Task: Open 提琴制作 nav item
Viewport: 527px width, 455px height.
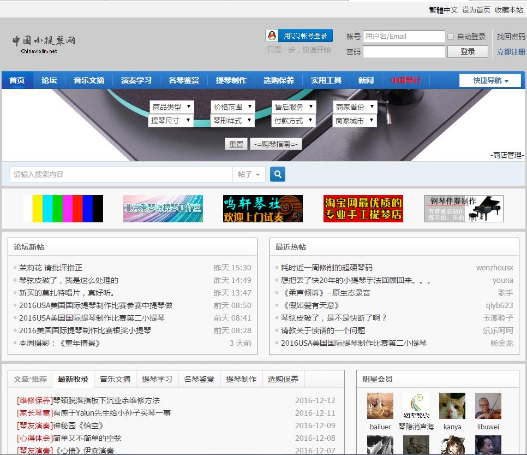Action: 231,80
